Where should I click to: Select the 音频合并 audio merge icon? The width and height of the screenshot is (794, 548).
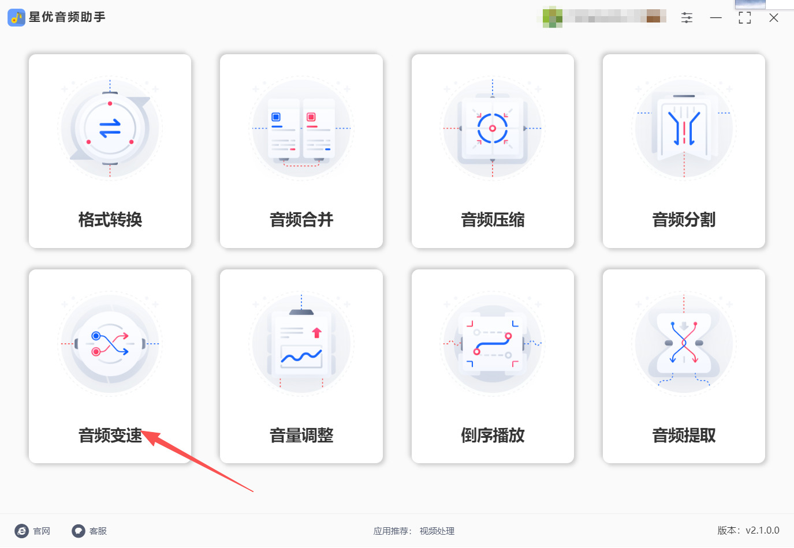pos(301,128)
